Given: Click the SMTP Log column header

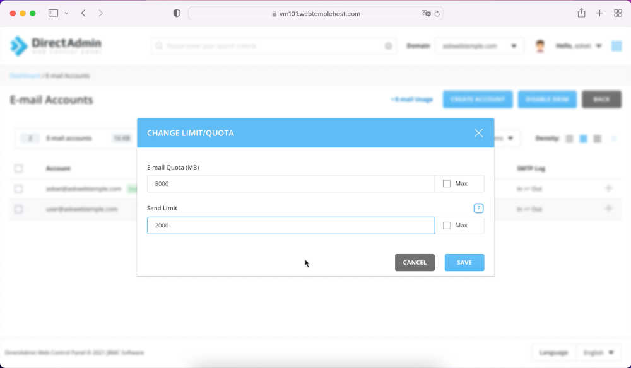Looking at the screenshot, I should point(531,168).
